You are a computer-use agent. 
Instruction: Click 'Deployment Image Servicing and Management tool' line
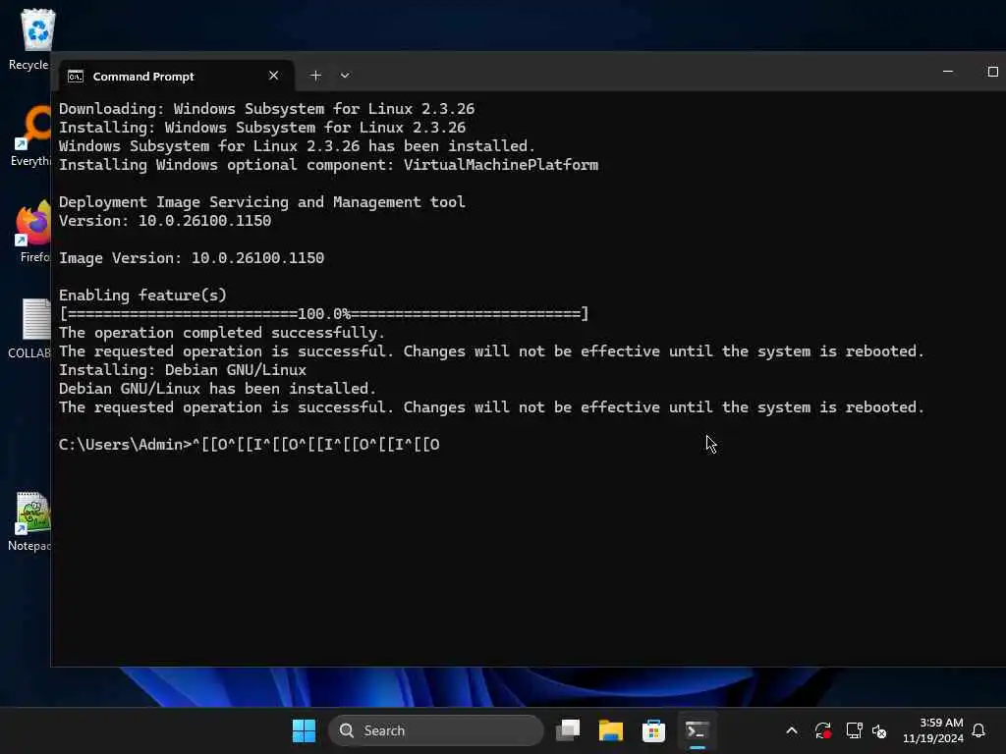point(261,202)
